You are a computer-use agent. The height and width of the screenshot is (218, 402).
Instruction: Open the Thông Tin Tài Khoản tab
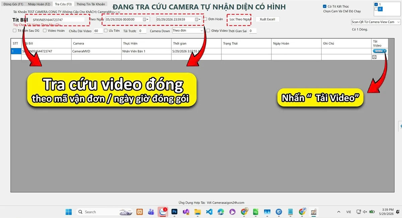point(90,4)
